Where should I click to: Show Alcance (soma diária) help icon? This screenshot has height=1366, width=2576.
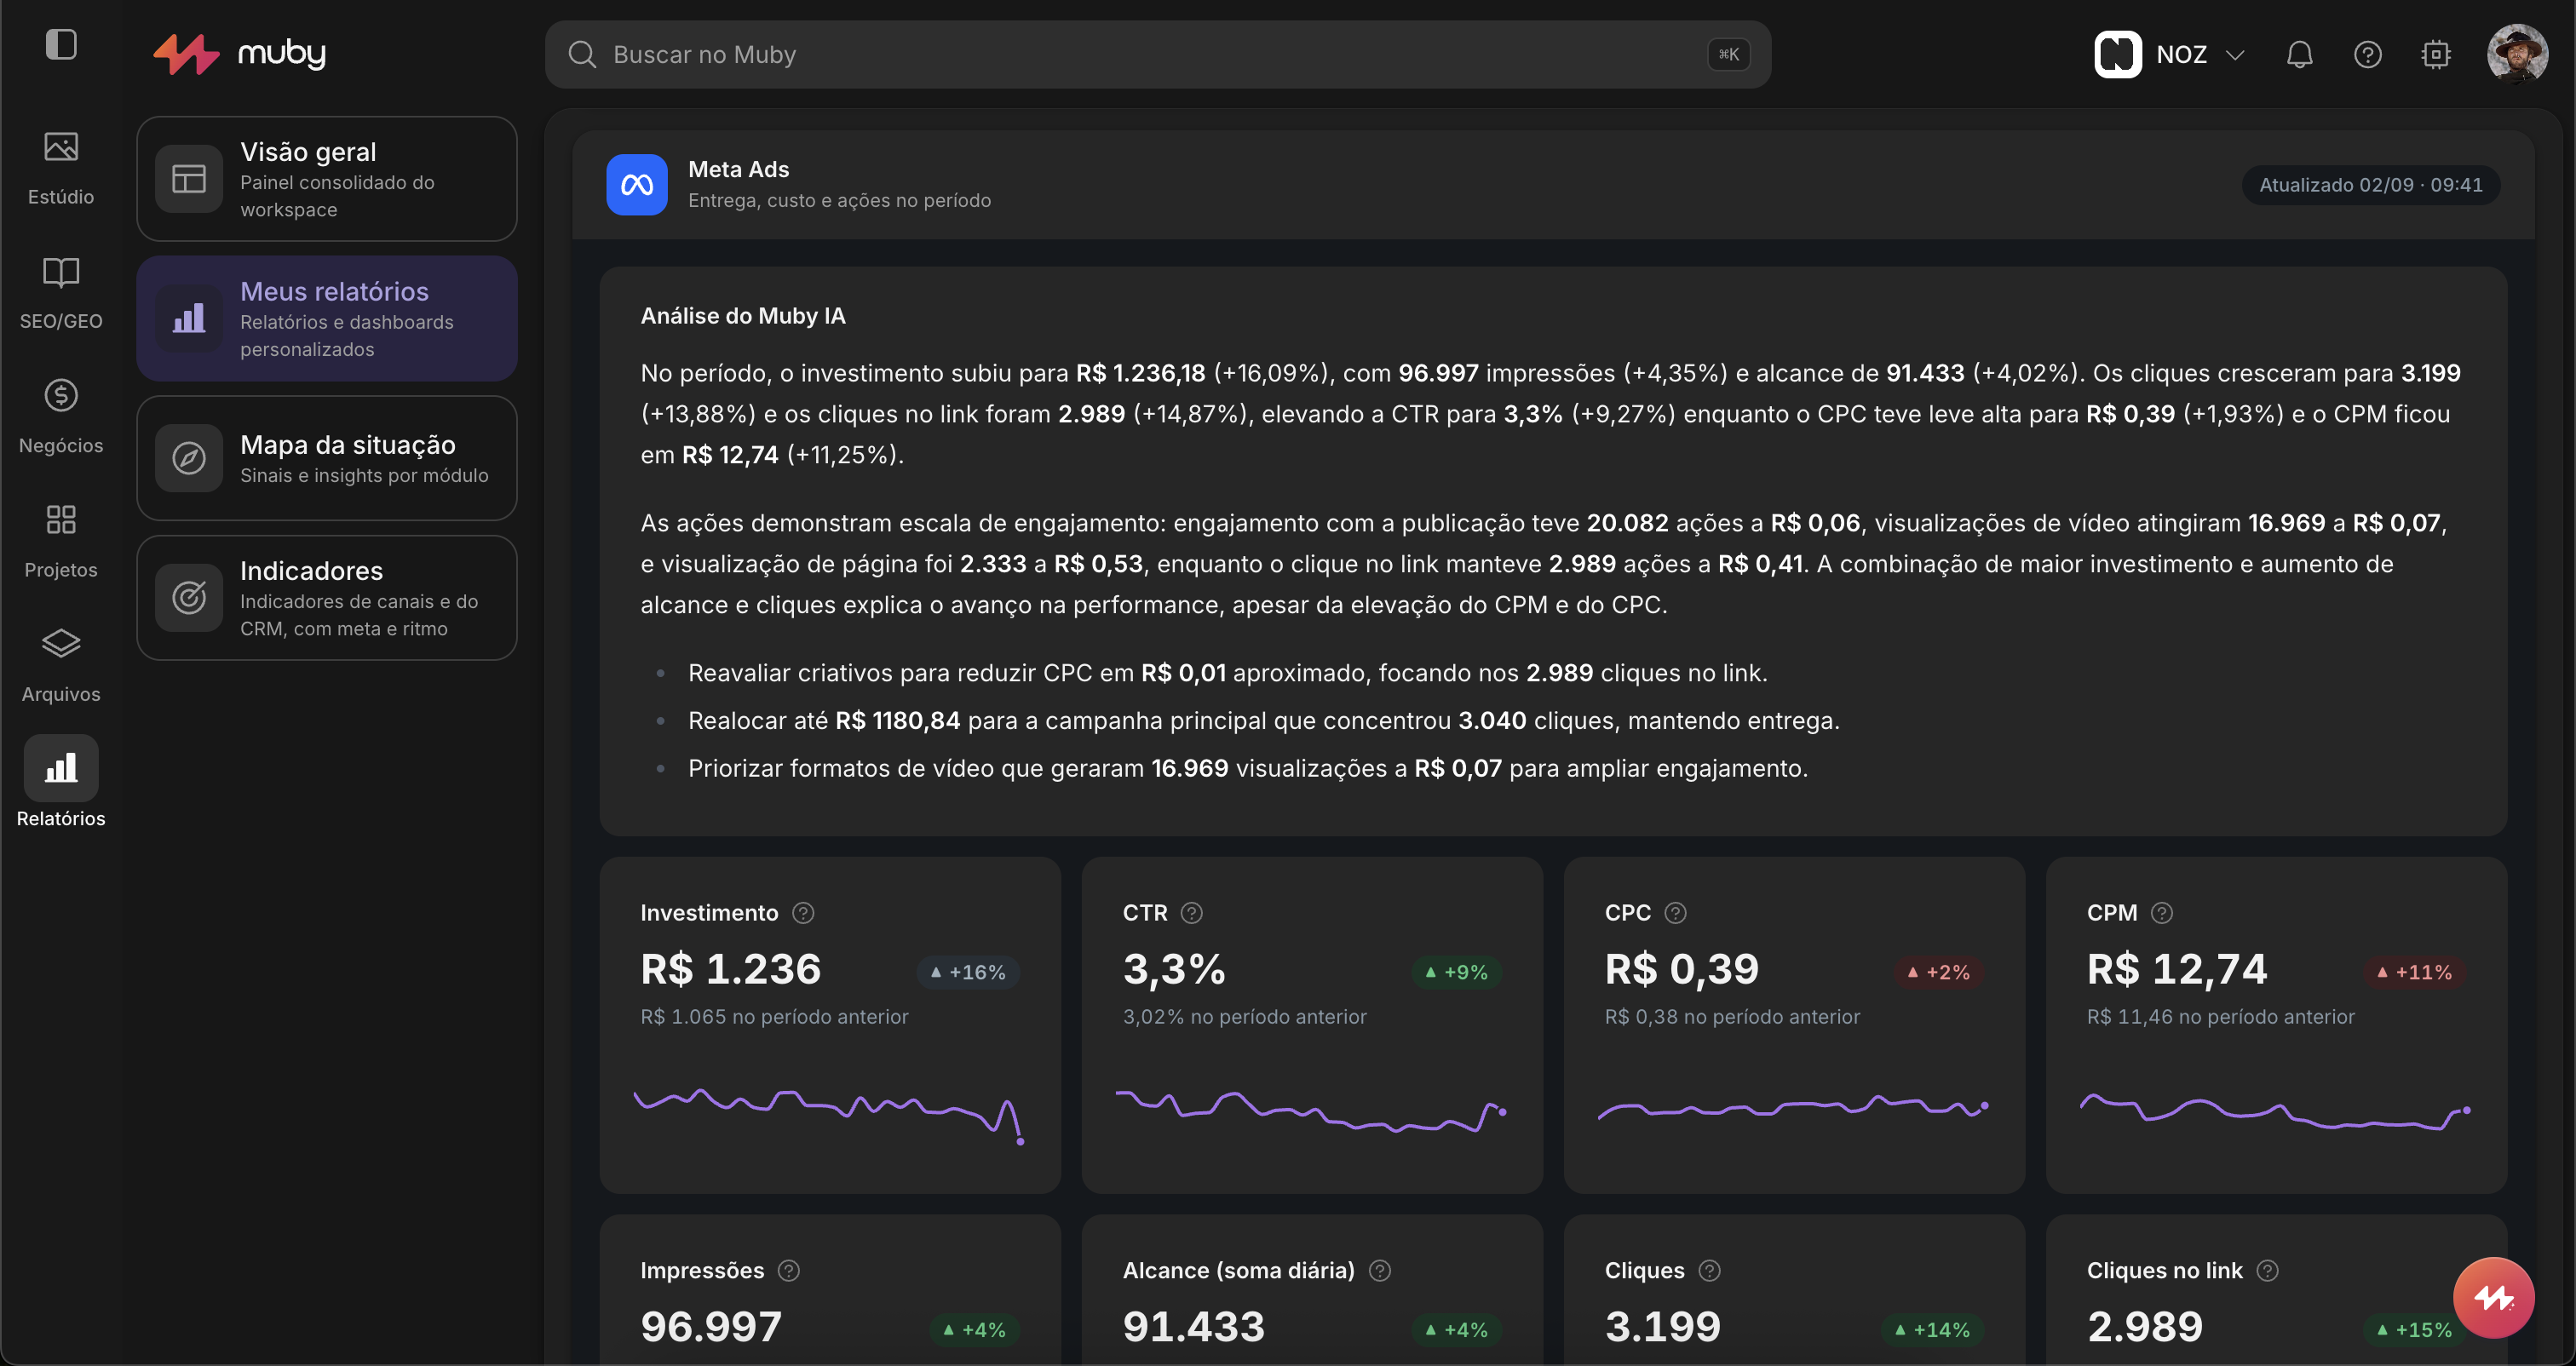coord(1380,1271)
